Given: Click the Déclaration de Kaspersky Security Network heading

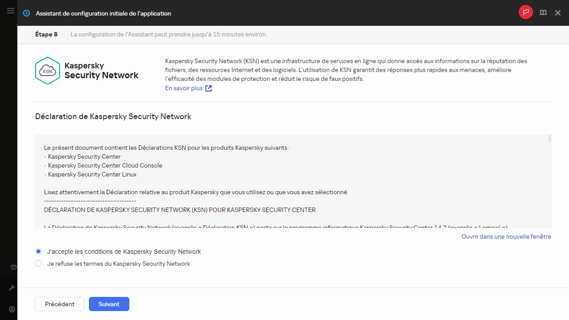Looking at the screenshot, I should (113, 116).
